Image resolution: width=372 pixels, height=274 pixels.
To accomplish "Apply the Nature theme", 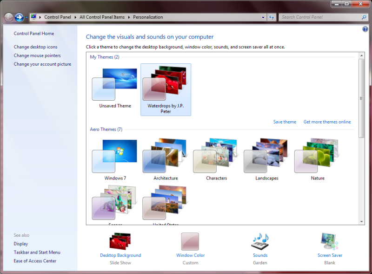I will tap(317, 155).
